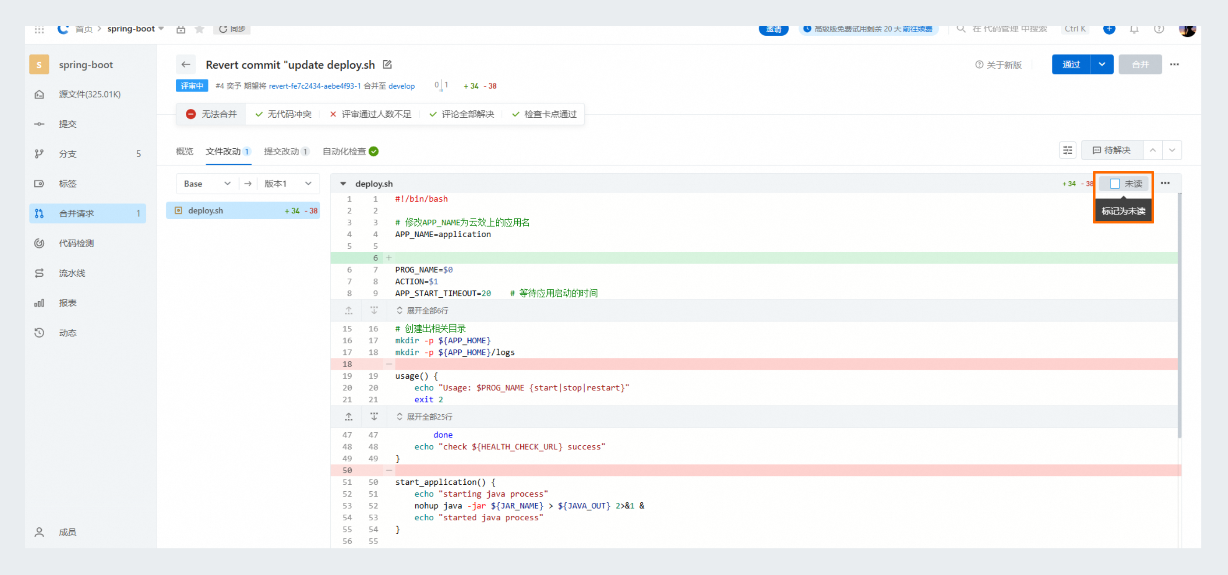Collapse the deploy.sh diff panel

click(x=343, y=184)
